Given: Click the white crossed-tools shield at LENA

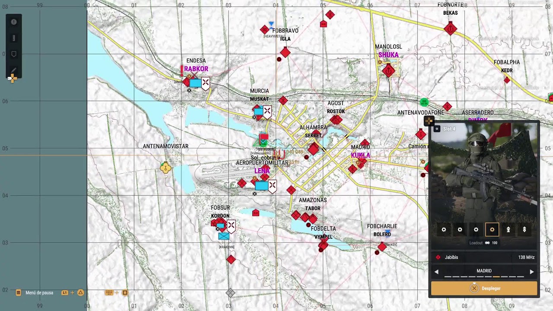Looking at the screenshot, I should (272, 186).
